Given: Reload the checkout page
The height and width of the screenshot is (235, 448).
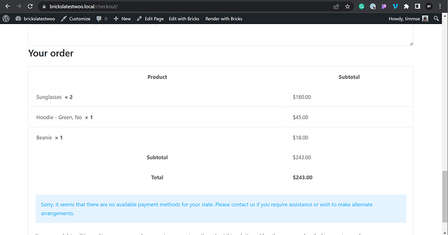Looking at the screenshot, I should [x=30, y=6].
